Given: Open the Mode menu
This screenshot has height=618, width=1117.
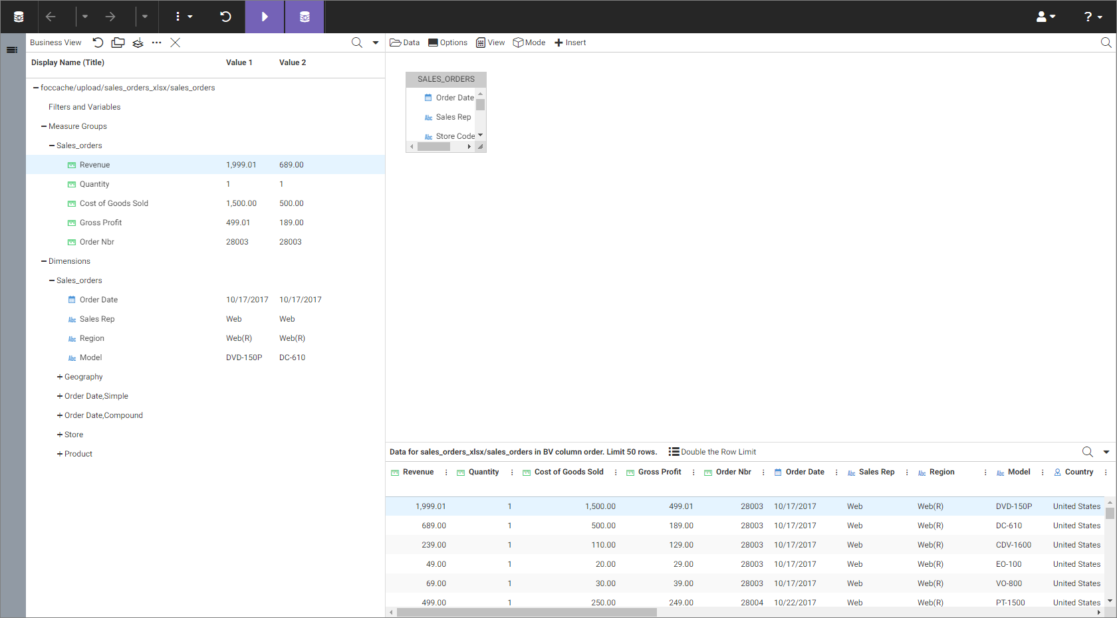Looking at the screenshot, I should [x=529, y=43].
